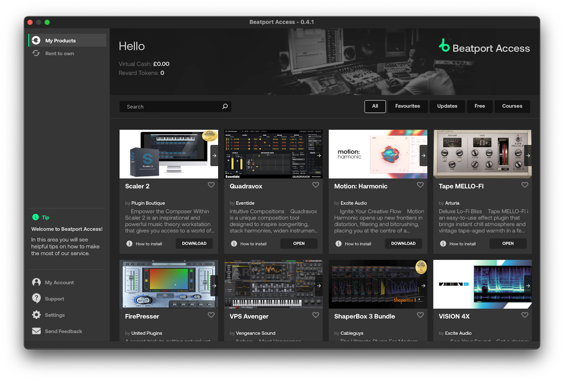Switch to the Favourites tab
This screenshot has width=564, height=381.
click(x=407, y=106)
